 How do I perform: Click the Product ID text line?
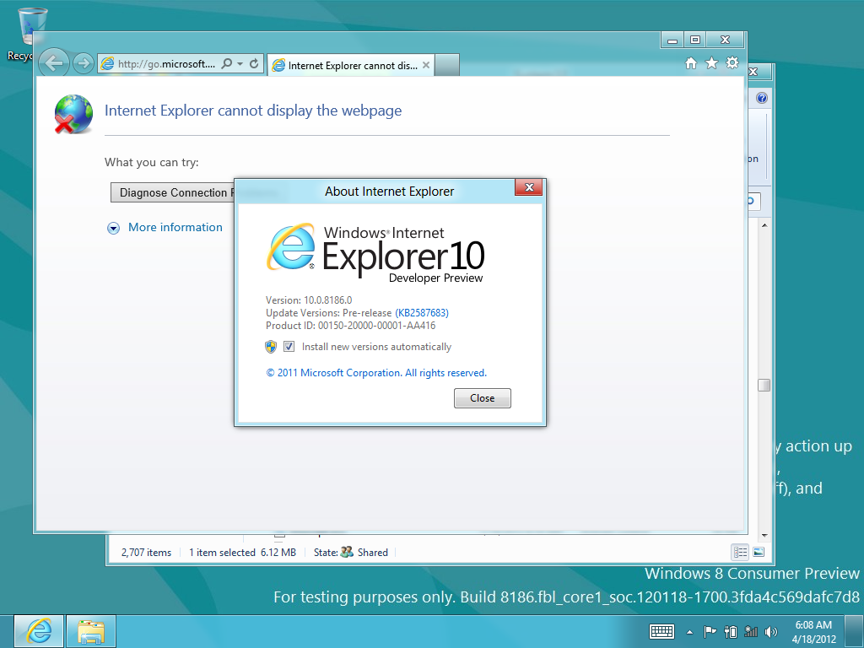pos(350,326)
